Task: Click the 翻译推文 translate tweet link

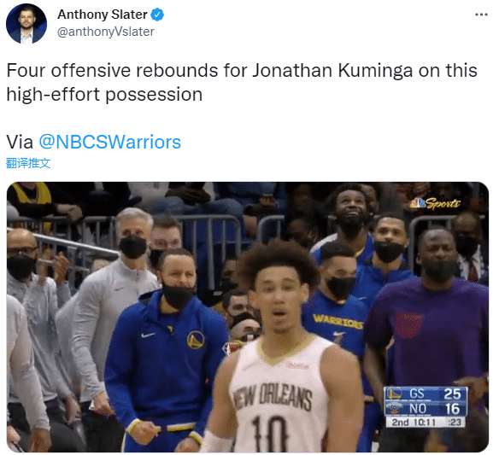Action: [28, 163]
